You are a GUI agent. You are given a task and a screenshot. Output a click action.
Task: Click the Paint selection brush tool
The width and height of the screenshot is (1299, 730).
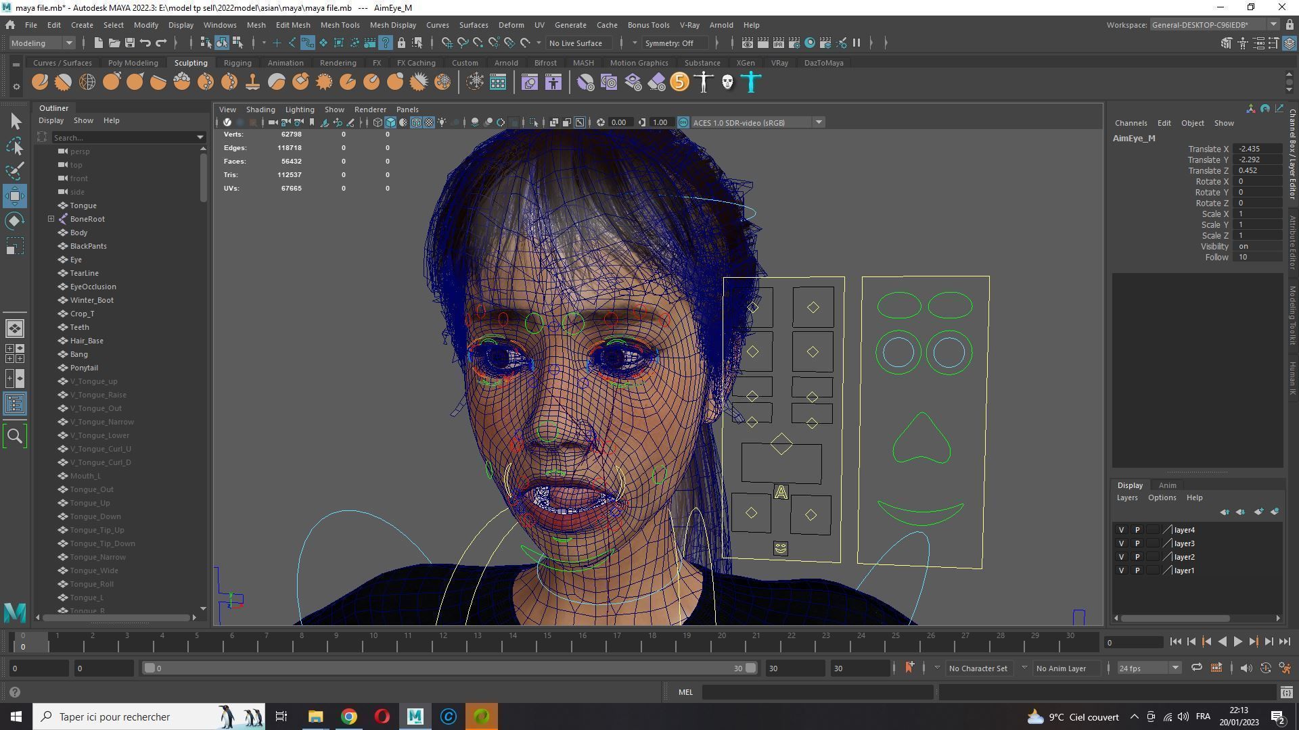click(x=15, y=170)
